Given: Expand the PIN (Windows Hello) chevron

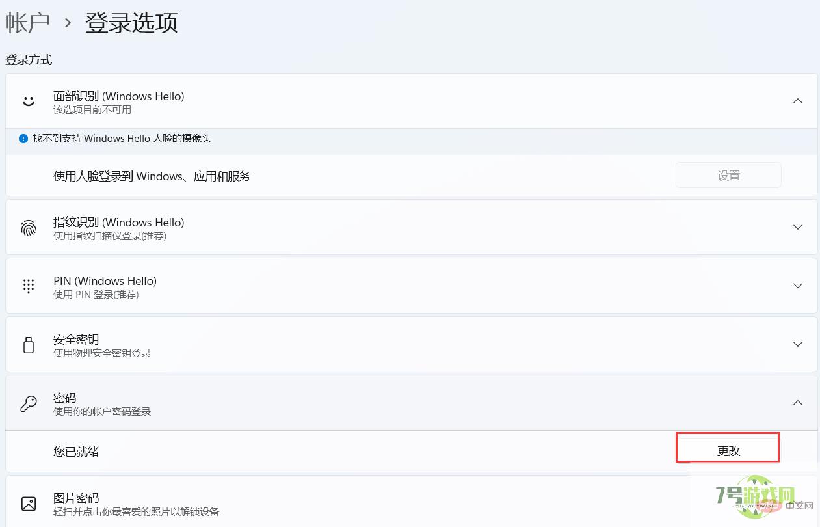Looking at the screenshot, I should [798, 286].
